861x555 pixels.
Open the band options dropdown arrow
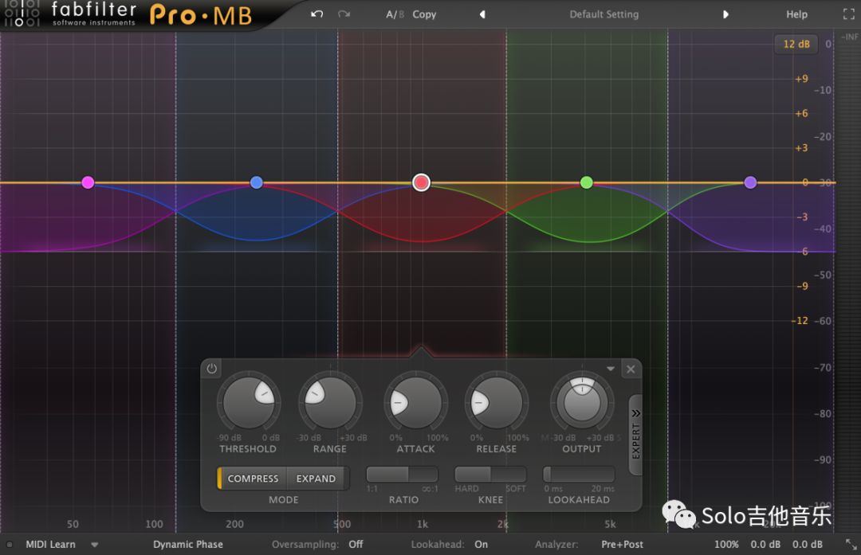pos(611,369)
